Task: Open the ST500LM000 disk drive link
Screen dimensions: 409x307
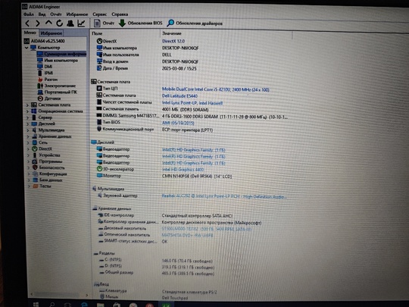Action: point(206,229)
